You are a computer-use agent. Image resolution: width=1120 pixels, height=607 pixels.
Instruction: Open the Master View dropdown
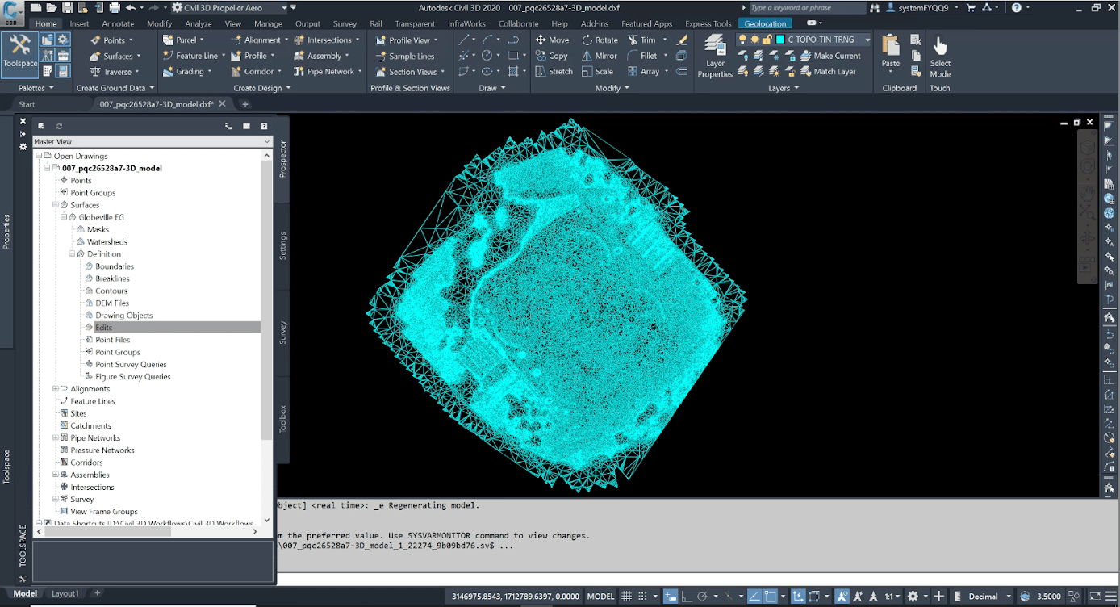(266, 140)
